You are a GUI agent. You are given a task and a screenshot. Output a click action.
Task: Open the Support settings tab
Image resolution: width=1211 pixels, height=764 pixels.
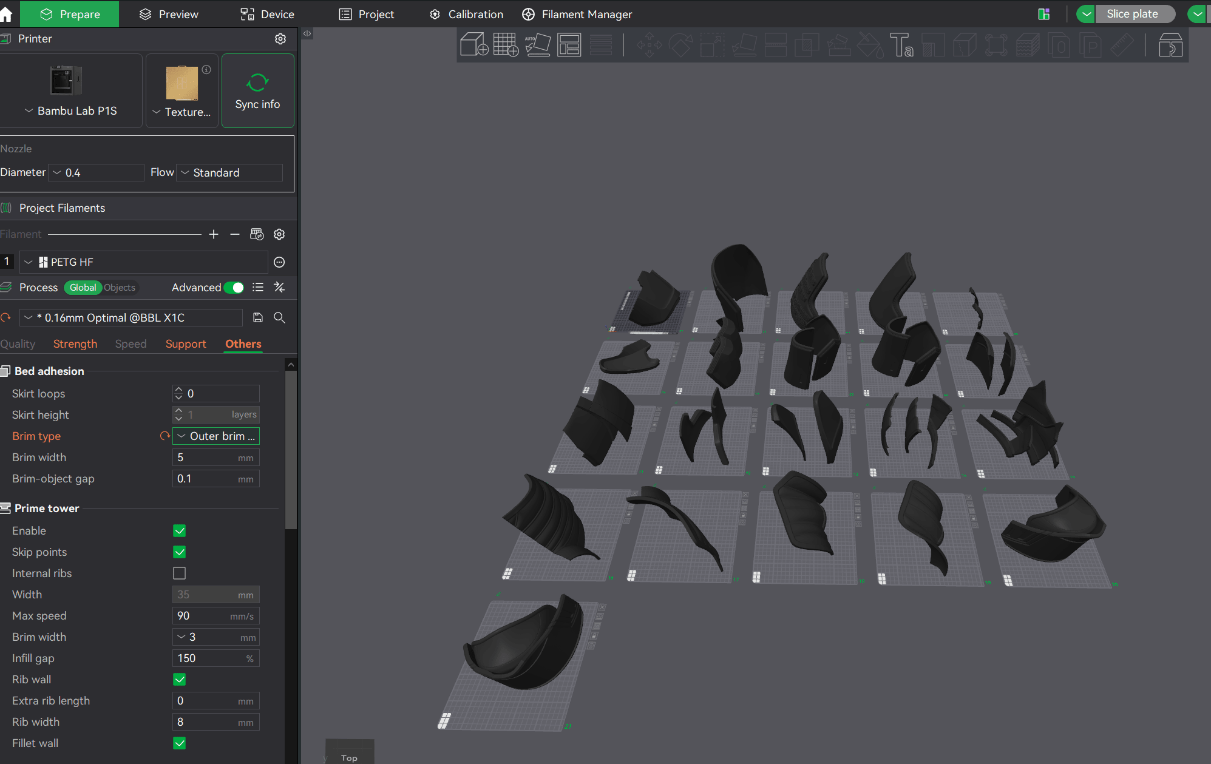pyautogui.click(x=186, y=344)
